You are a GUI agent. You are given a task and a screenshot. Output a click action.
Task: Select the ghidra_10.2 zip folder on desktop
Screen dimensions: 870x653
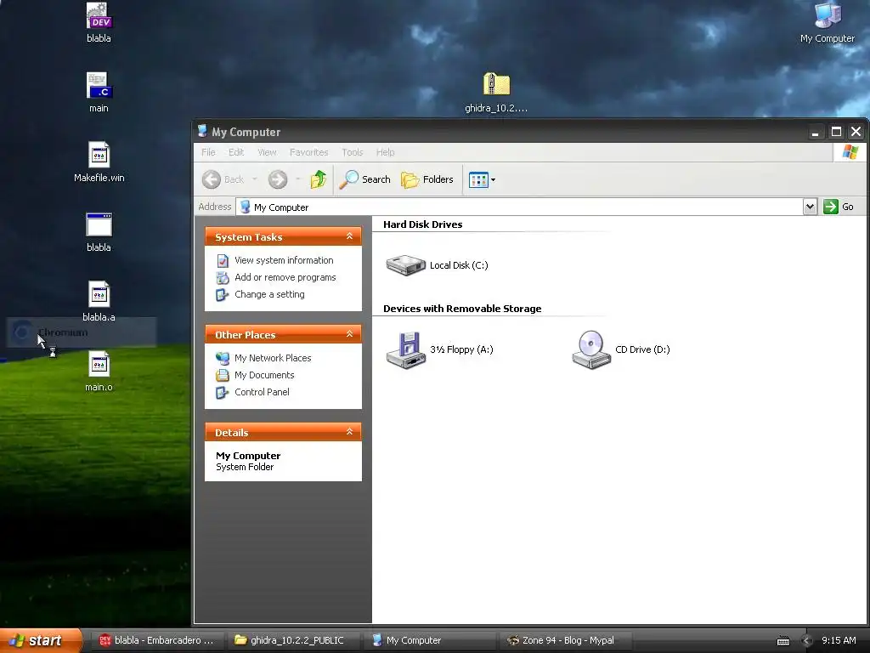(496, 93)
